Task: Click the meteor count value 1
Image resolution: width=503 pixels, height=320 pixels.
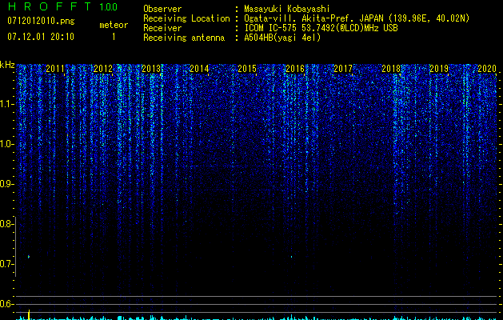Action: click(114, 37)
